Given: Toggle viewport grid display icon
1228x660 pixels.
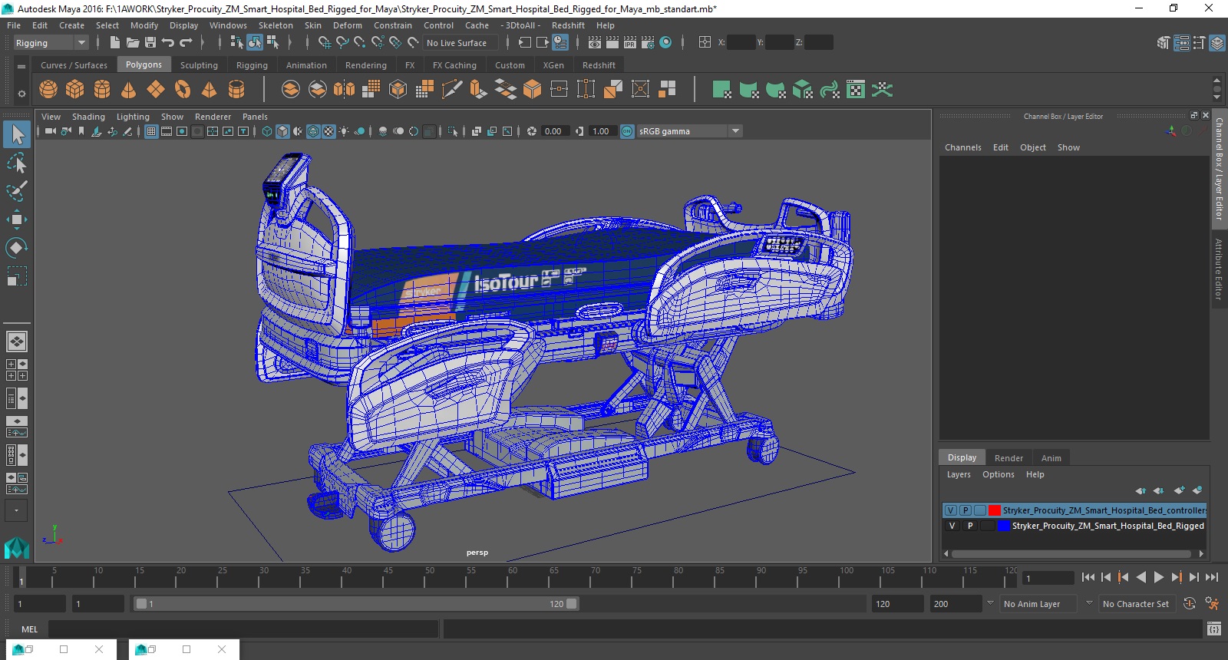Looking at the screenshot, I should [151, 131].
